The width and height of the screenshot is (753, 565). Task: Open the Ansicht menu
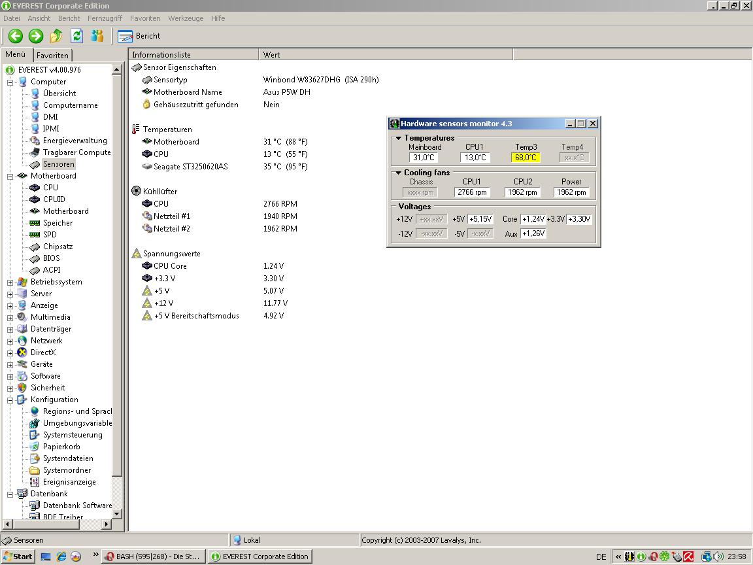(39, 18)
